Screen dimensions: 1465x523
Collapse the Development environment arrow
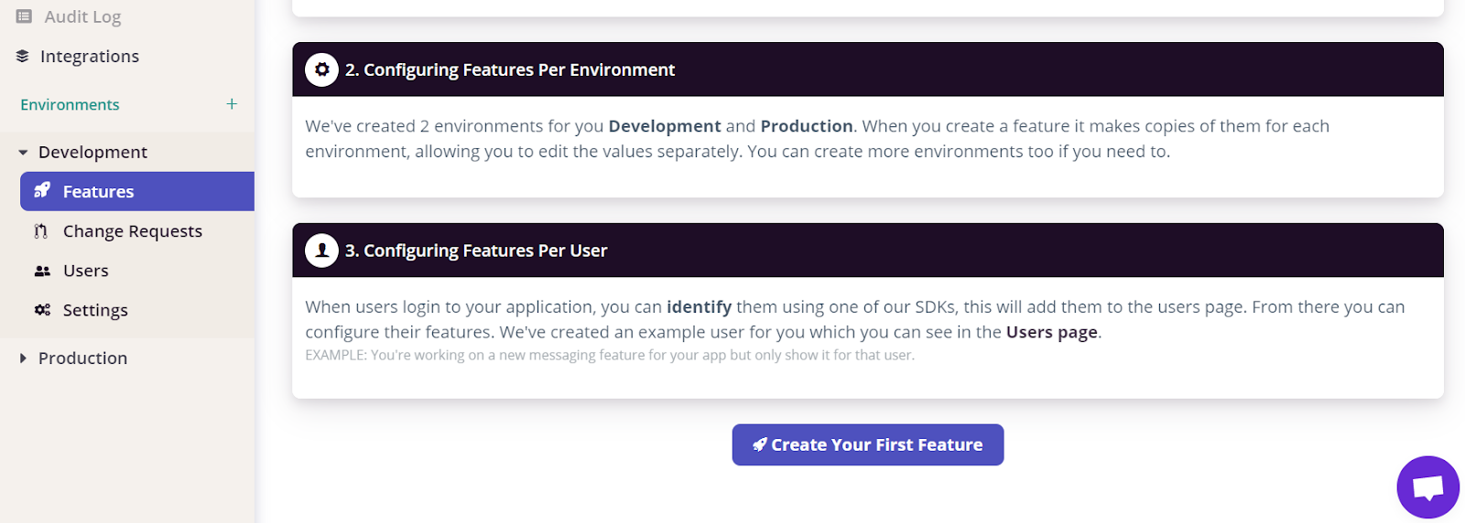point(23,153)
